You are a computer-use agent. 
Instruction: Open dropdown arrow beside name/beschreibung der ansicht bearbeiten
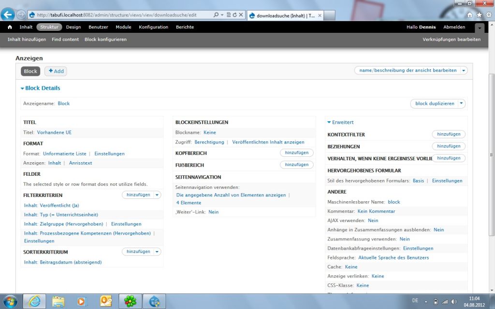click(x=464, y=70)
